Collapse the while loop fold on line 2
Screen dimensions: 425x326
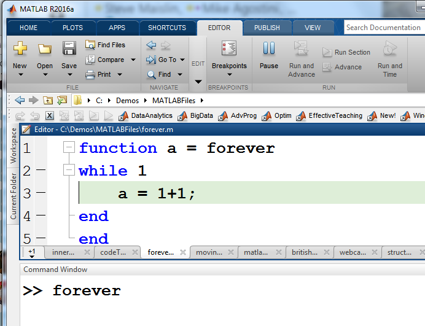coord(69,171)
